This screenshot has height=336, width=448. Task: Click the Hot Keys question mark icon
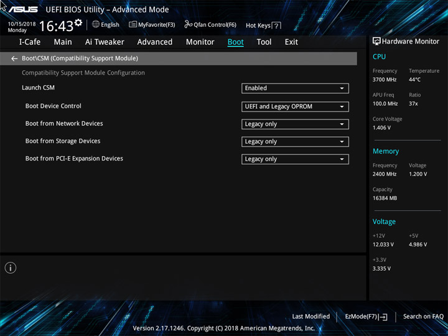point(276,26)
